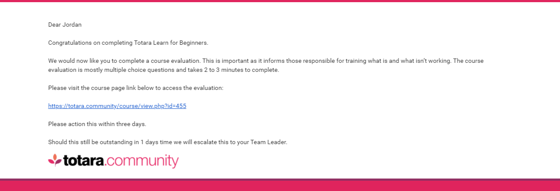Click the 'Please action this within three days' line
Viewport: 560px width, 191px height.
coord(97,124)
